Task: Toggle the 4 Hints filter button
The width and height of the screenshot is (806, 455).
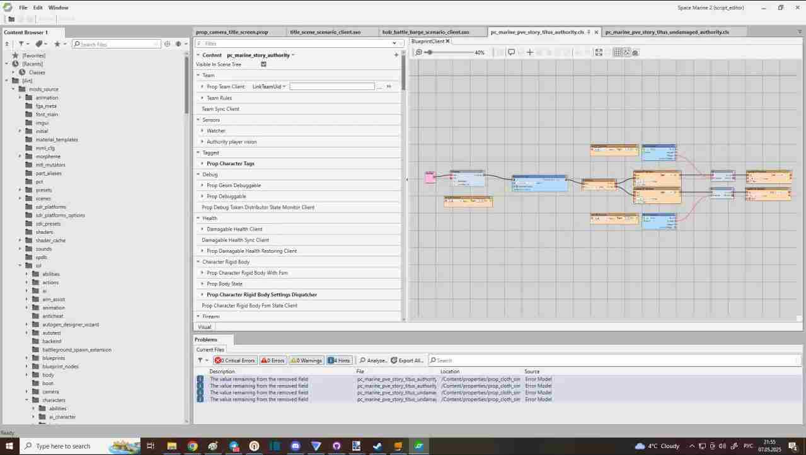Action: (339, 360)
